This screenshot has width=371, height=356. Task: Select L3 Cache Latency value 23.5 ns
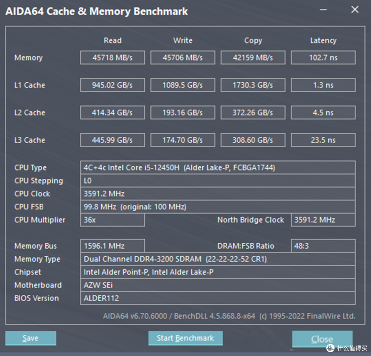coord(323,140)
